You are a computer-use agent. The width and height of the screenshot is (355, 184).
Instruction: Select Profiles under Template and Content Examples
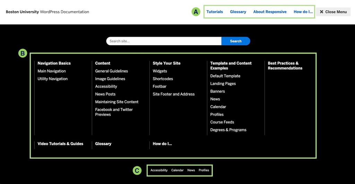coord(217,115)
